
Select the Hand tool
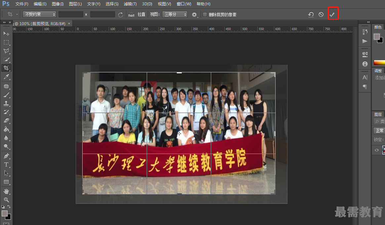pos(6,191)
